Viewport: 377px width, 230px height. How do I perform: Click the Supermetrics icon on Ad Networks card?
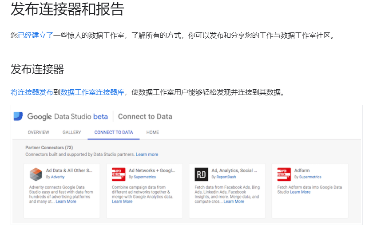pyautogui.click(x=119, y=174)
